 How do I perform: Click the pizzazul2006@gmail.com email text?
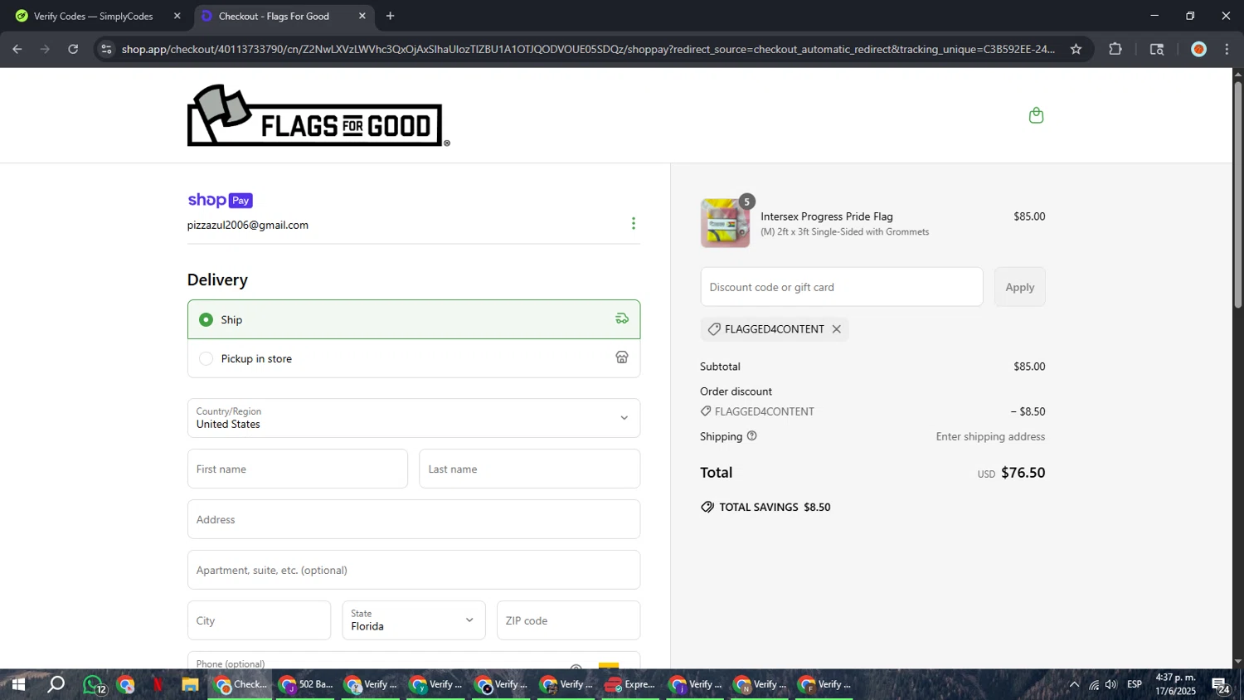[248, 225]
